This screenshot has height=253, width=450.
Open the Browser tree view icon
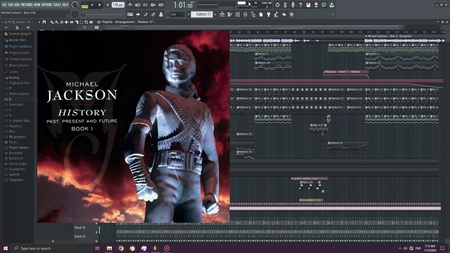tap(253, 14)
